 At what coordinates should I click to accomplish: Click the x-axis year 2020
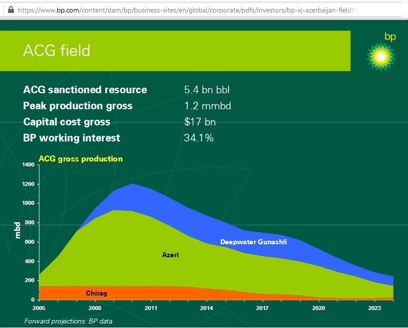pyautogui.click(x=318, y=308)
